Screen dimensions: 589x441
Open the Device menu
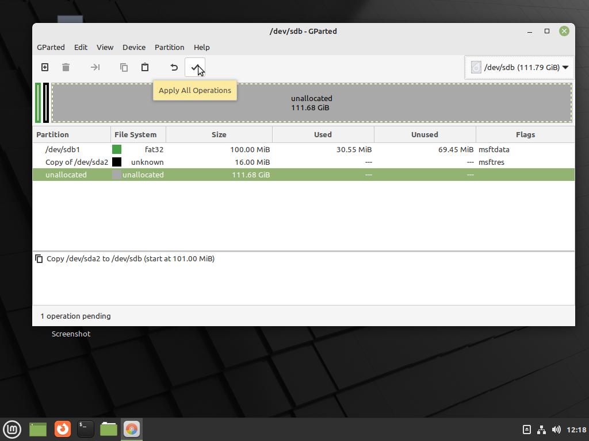click(133, 47)
